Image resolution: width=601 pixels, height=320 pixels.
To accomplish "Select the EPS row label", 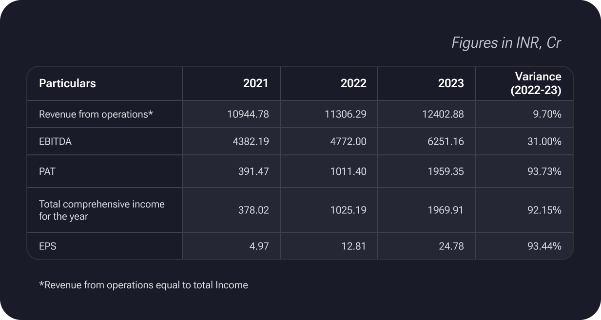I will [48, 246].
